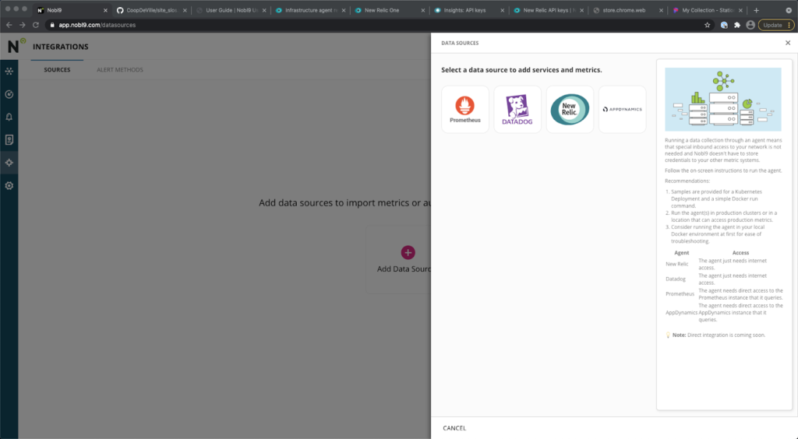Go back in browser history
The width and height of the screenshot is (798, 439).
(x=9, y=25)
